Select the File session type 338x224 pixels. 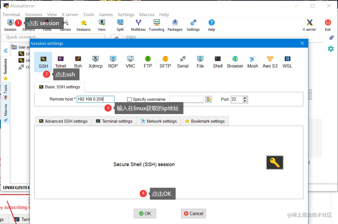click(x=200, y=62)
